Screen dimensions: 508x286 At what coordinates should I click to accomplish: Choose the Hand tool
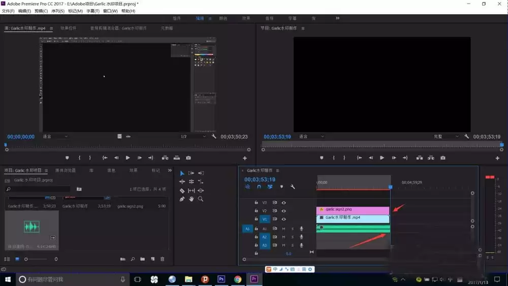point(192,199)
